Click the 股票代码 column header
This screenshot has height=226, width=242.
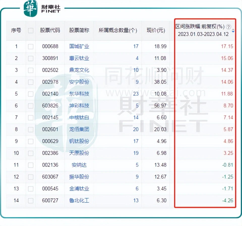tap(50, 31)
